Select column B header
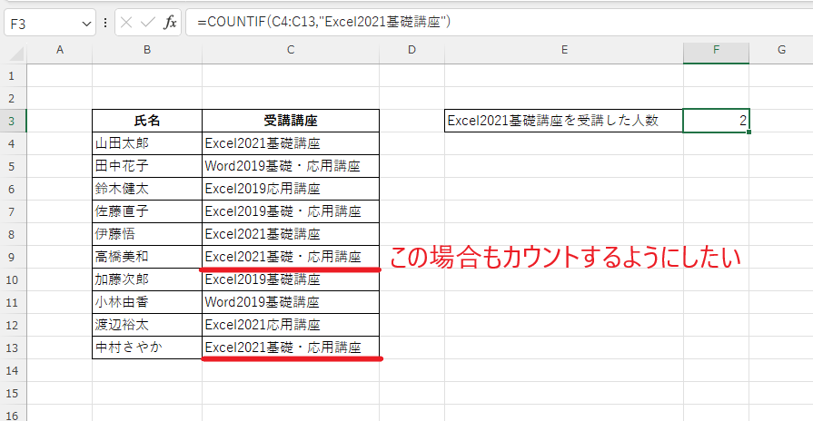813x421 pixels. (x=147, y=50)
